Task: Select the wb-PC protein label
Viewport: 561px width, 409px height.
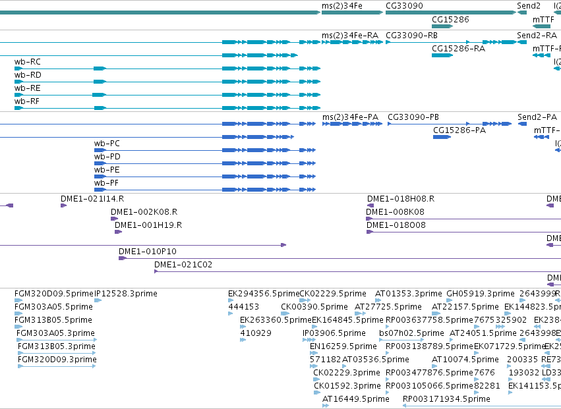Action: (x=107, y=144)
